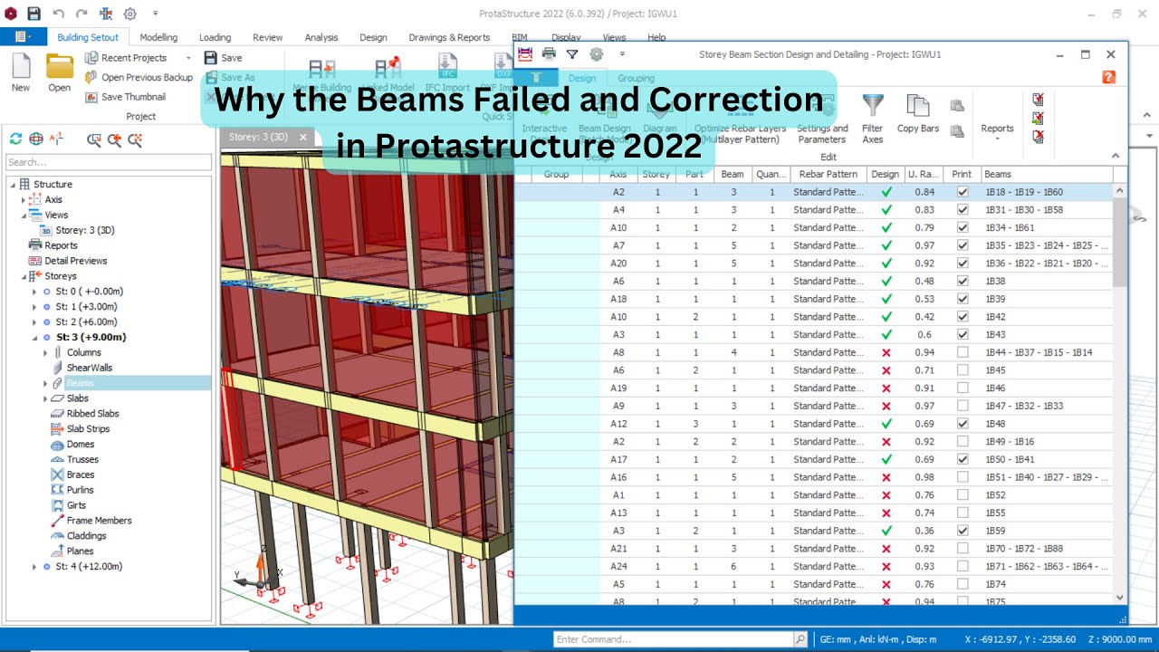Click the globe icon in structure panel

pyautogui.click(x=36, y=139)
